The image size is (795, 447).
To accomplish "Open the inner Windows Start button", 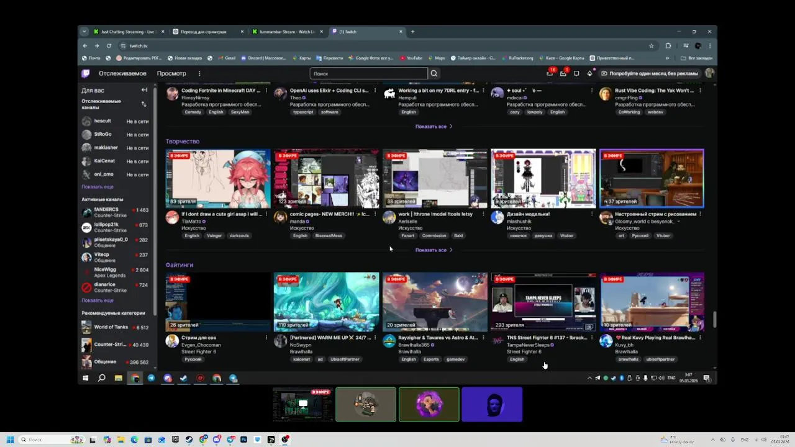I will 86,378.
